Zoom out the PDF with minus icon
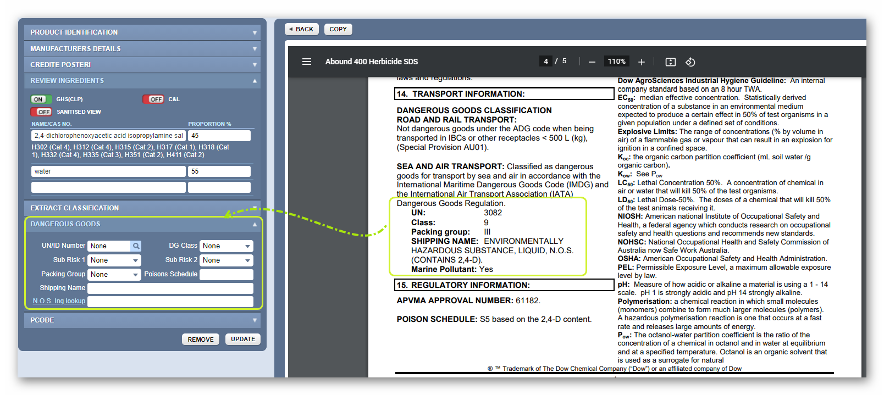 592,62
